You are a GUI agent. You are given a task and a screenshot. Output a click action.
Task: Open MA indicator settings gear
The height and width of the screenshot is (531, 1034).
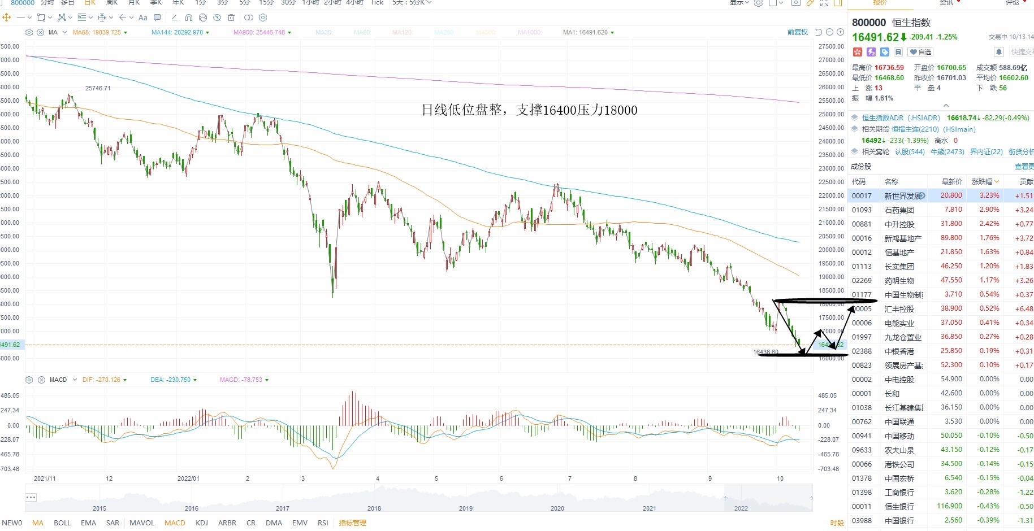[29, 32]
